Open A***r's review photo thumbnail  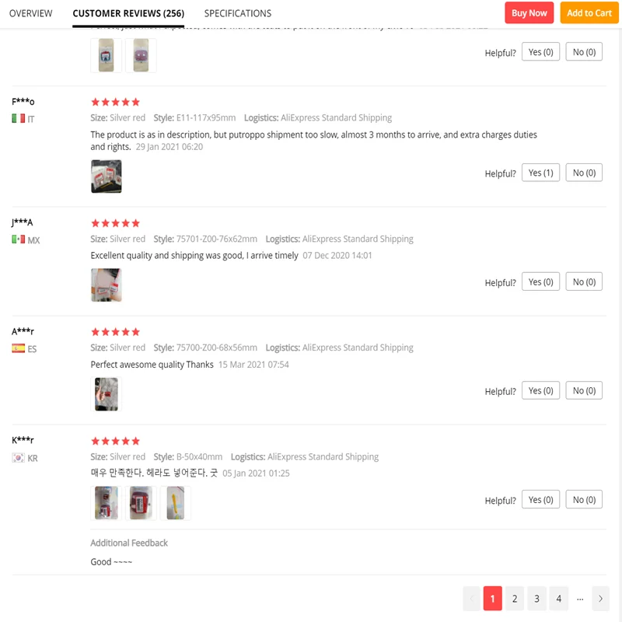pyautogui.click(x=106, y=394)
